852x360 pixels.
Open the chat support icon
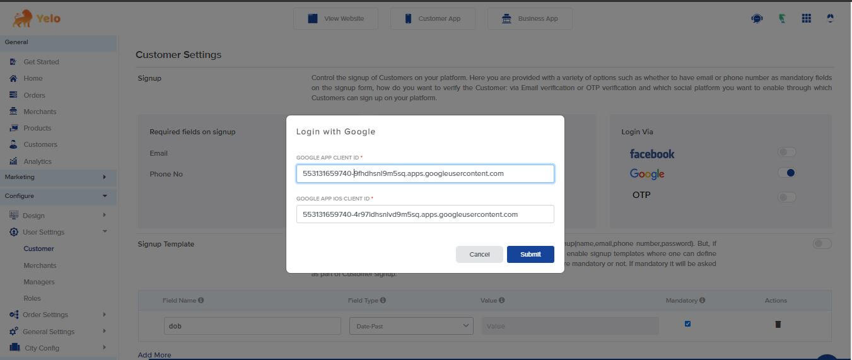click(757, 18)
